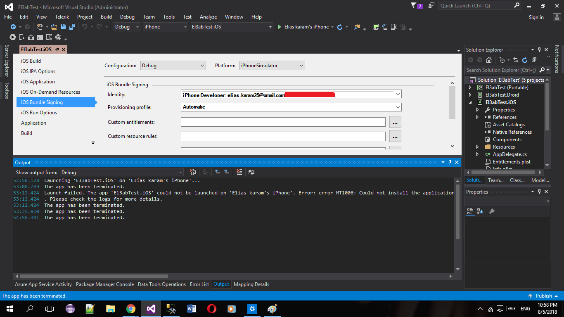Open the Solution Configurations Debug dropdown in toolbar

(128, 27)
